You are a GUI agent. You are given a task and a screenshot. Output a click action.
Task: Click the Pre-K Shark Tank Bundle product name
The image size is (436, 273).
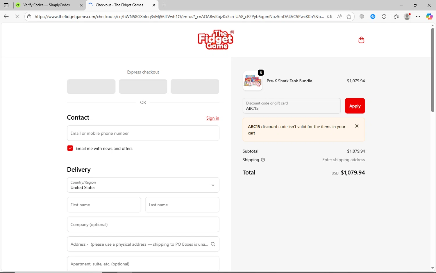(290, 81)
